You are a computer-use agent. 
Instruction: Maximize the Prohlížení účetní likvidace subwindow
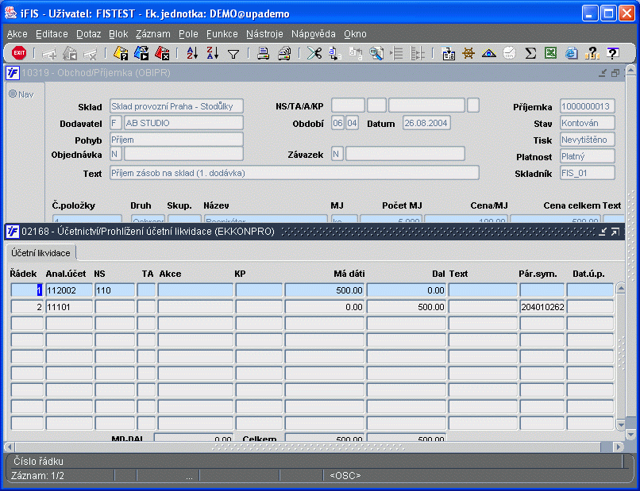tap(615, 232)
